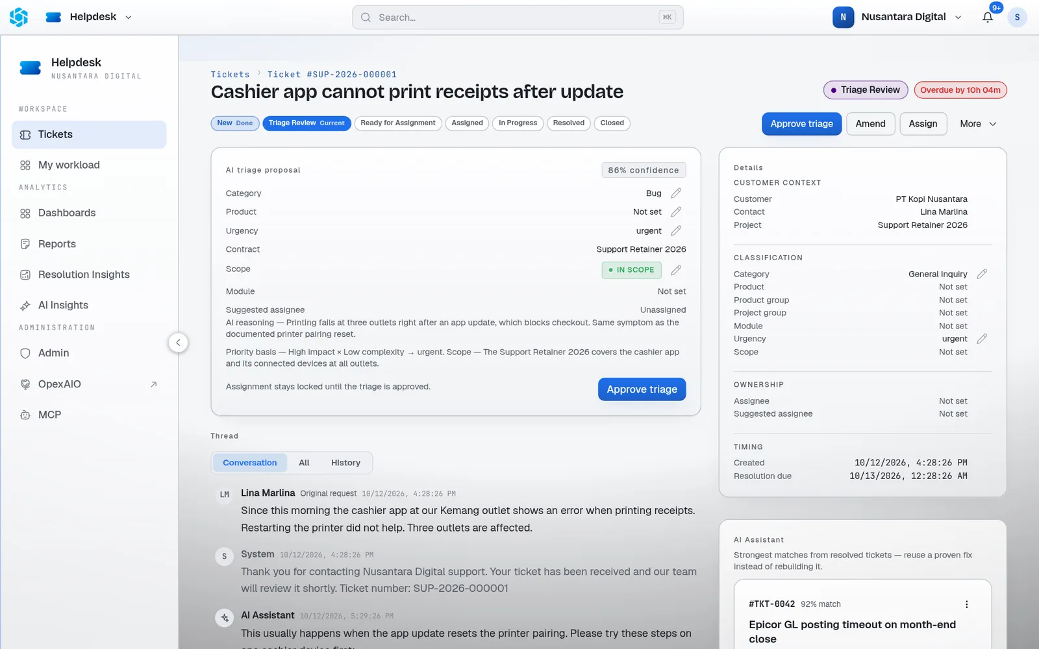This screenshot has width=1039, height=649.
Task: Select the Resolved status step
Action: pyautogui.click(x=569, y=123)
